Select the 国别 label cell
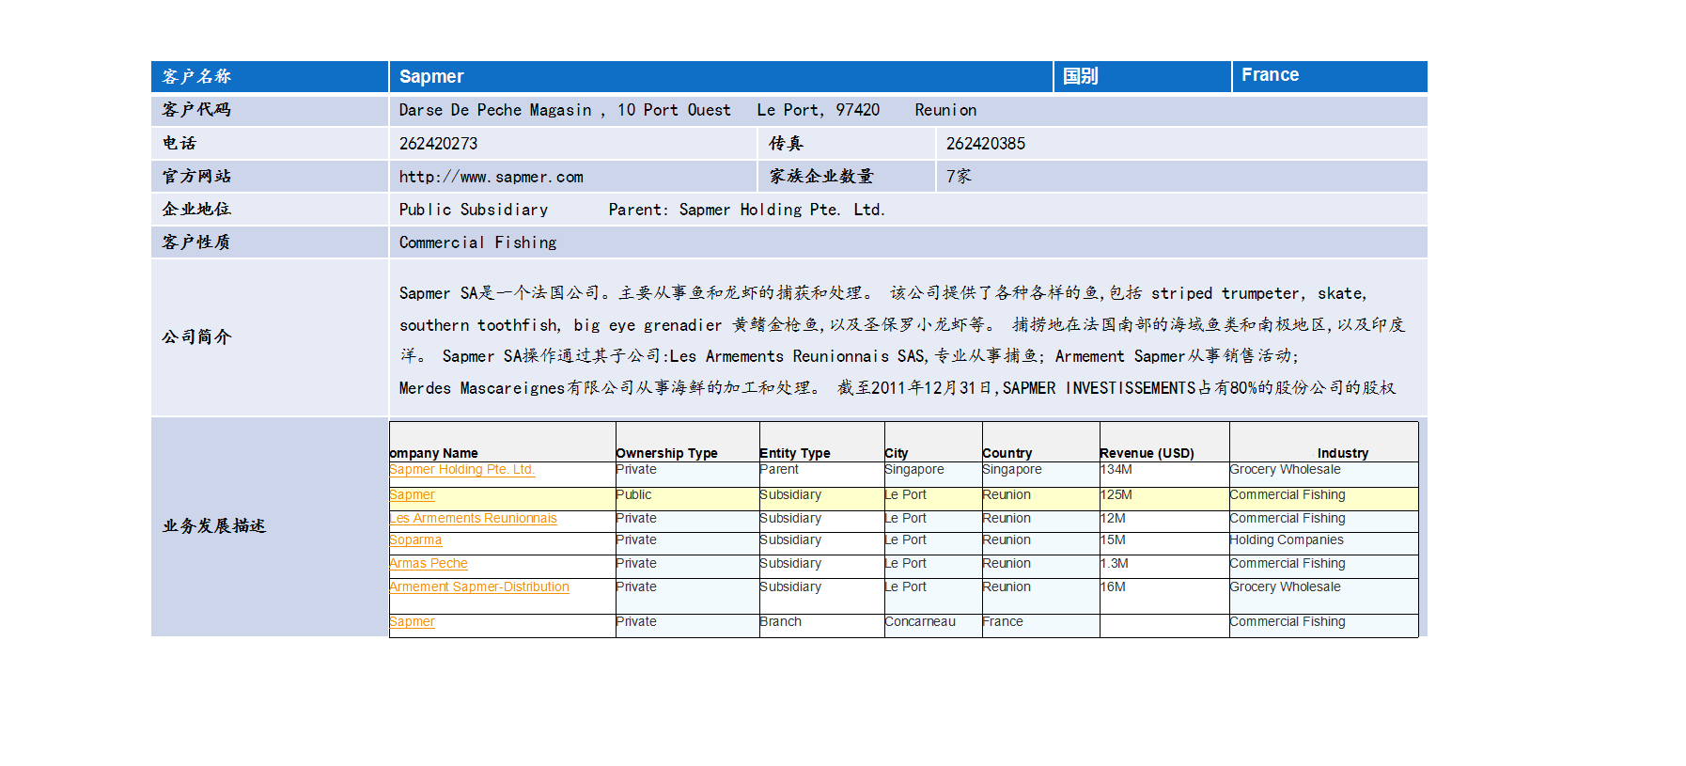This screenshot has width=1686, height=766. click(x=1142, y=77)
